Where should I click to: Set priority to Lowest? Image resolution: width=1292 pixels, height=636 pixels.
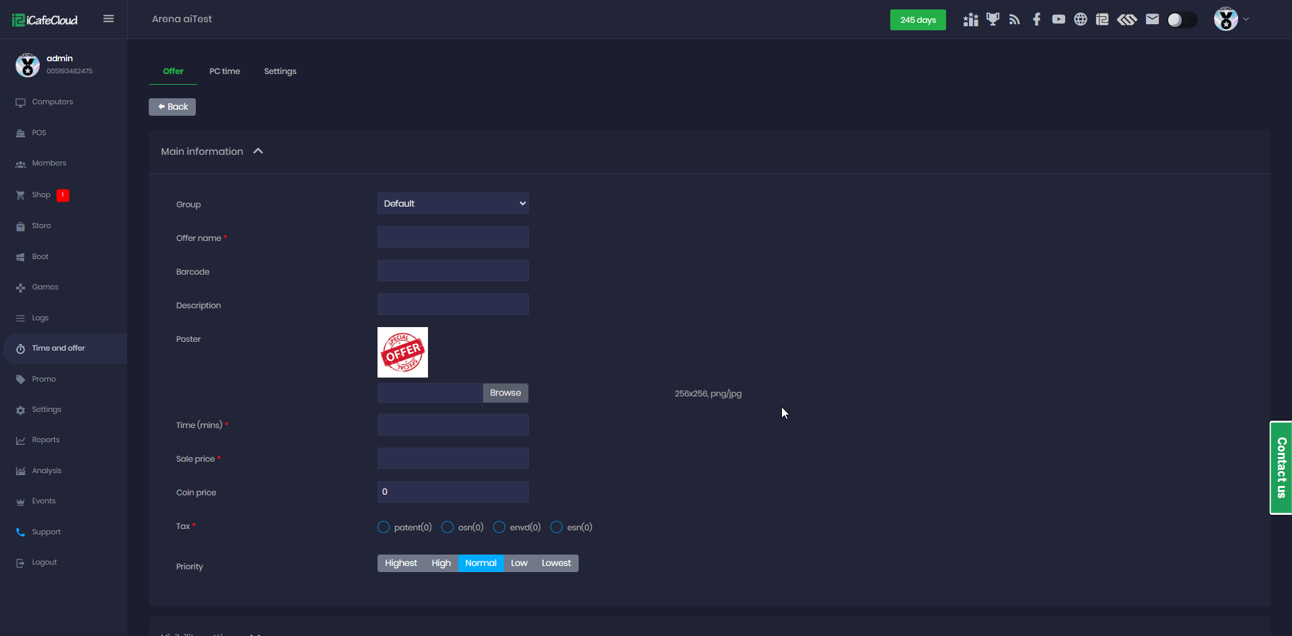[x=557, y=563]
